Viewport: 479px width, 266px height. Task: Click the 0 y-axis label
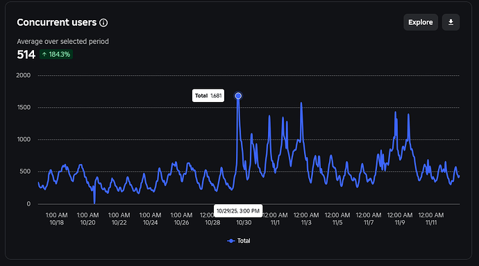point(28,204)
